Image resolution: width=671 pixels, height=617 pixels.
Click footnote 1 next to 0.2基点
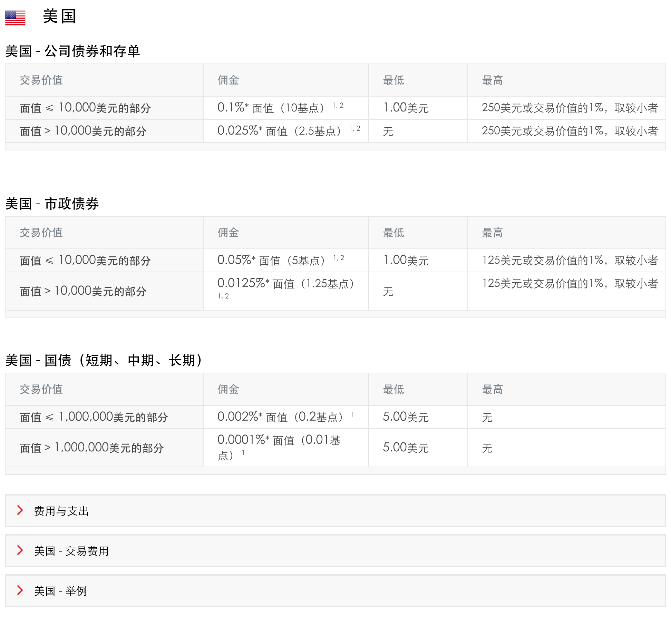[x=352, y=414]
